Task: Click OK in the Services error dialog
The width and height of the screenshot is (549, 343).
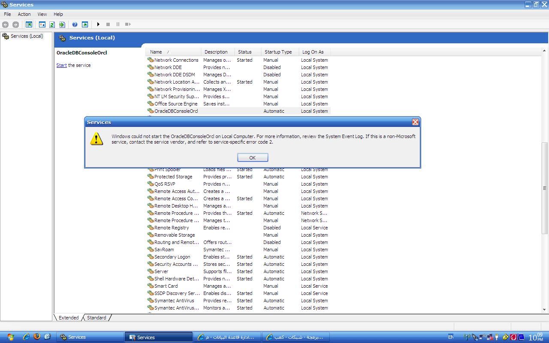Action: tap(253, 158)
